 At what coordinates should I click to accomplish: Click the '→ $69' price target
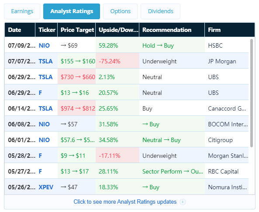pos(69,45)
